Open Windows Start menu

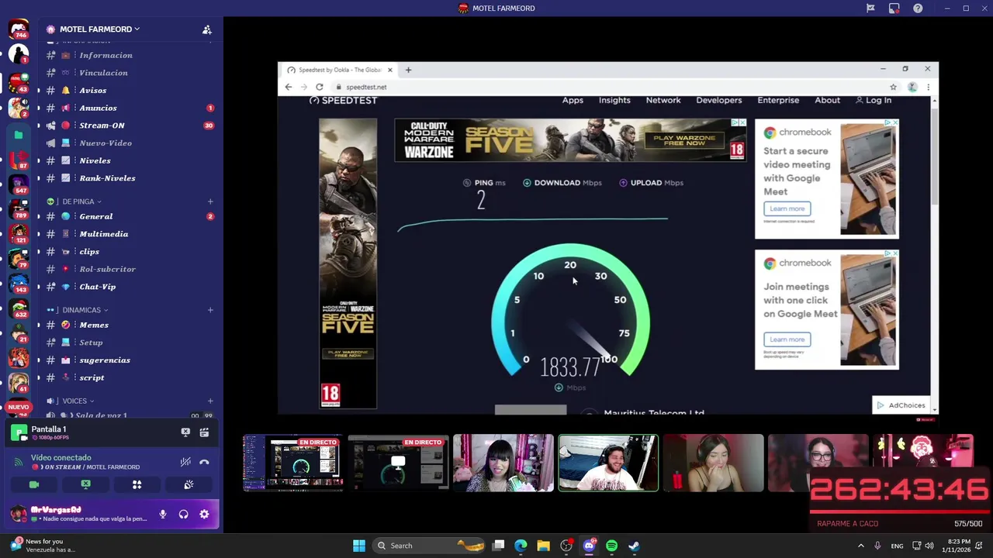359,546
